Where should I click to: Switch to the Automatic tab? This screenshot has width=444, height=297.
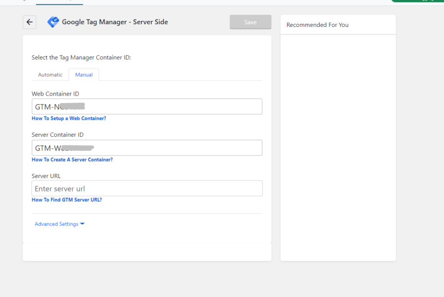[x=50, y=74]
